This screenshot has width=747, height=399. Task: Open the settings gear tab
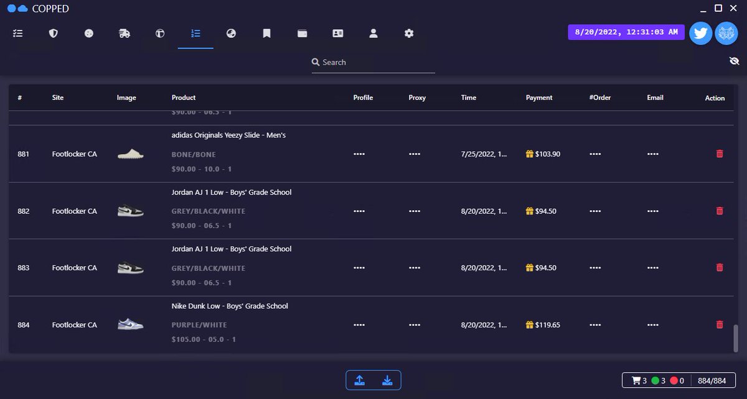pos(409,34)
